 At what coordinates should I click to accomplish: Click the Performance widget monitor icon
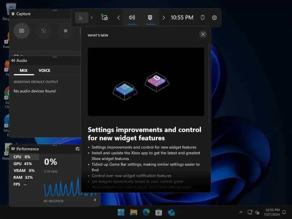coord(13,149)
